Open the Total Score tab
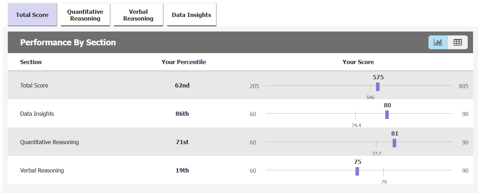Image resolution: width=478 pixels, height=193 pixels. point(32,15)
